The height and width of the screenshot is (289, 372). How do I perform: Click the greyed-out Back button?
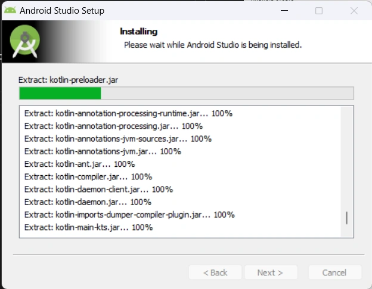point(215,272)
